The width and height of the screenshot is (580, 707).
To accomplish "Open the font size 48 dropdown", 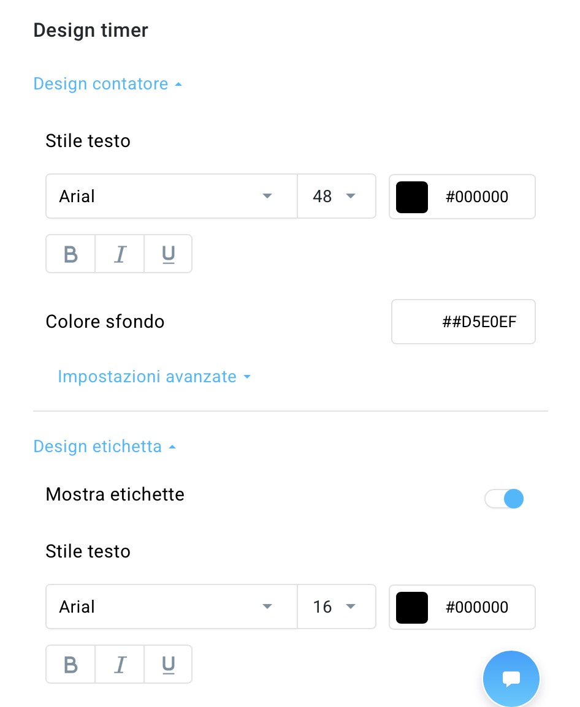I will (x=336, y=196).
